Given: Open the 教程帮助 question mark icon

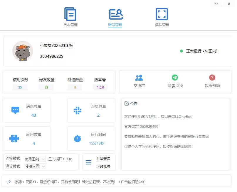Looking at the screenshot, I should 212,77.
